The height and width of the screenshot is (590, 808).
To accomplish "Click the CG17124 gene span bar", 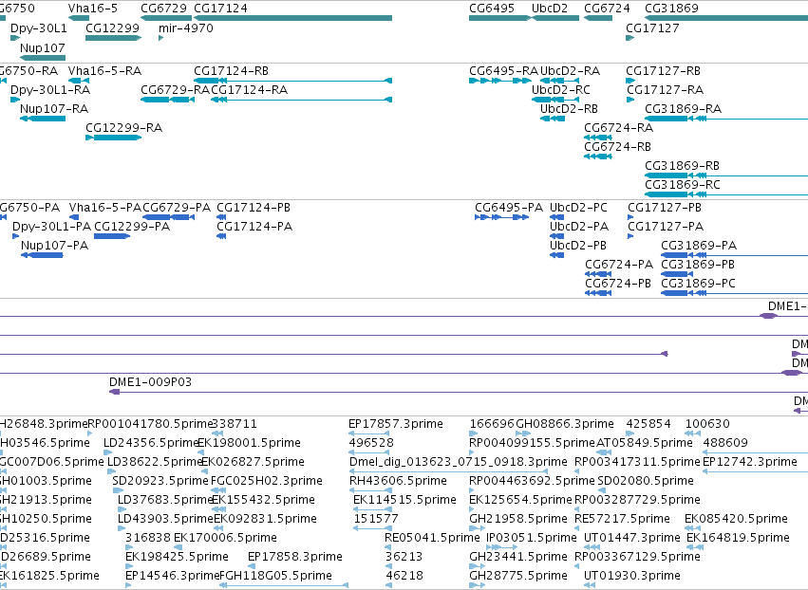I will pyautogui.click(x=292, y=18).
